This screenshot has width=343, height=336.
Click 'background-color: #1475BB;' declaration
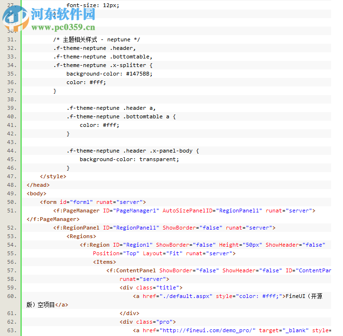110,74
